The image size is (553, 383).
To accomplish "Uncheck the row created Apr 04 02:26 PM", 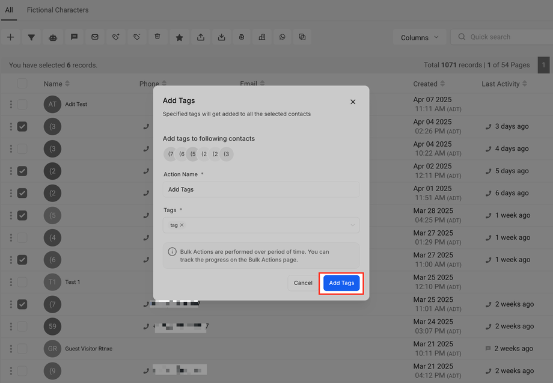I will [x=22, y=127].
